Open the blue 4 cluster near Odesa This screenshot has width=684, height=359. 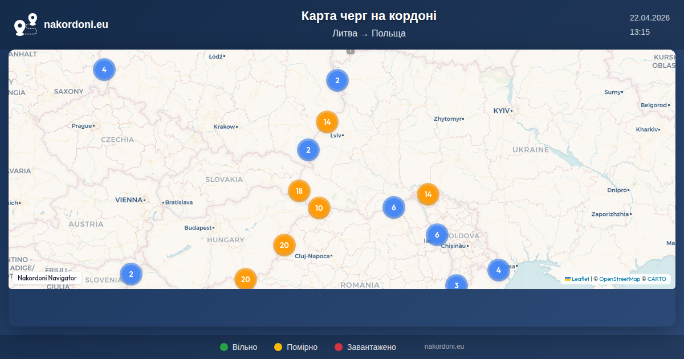tap(499, 270)
